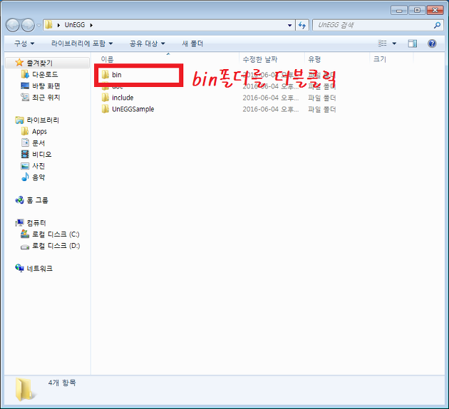This screenshot has width=449, height=409.
Task: Open the Apps library
Action: (39, 131)
